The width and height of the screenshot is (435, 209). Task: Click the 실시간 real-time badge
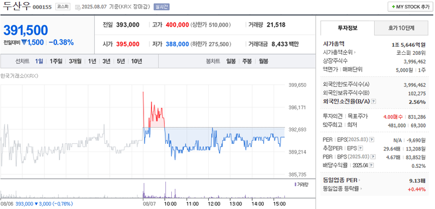(162, 7)
